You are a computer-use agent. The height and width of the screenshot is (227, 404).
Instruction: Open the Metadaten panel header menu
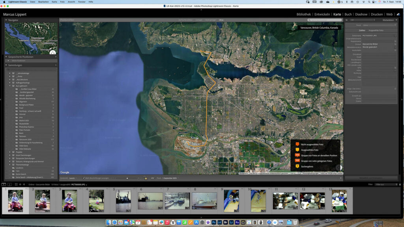tap(396, 20)
